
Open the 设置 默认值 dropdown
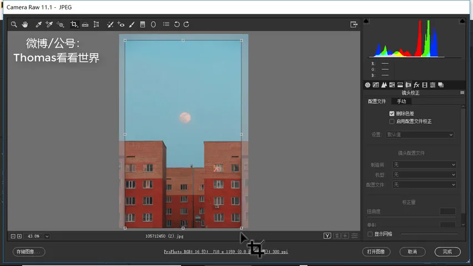(x=420, y=135)
